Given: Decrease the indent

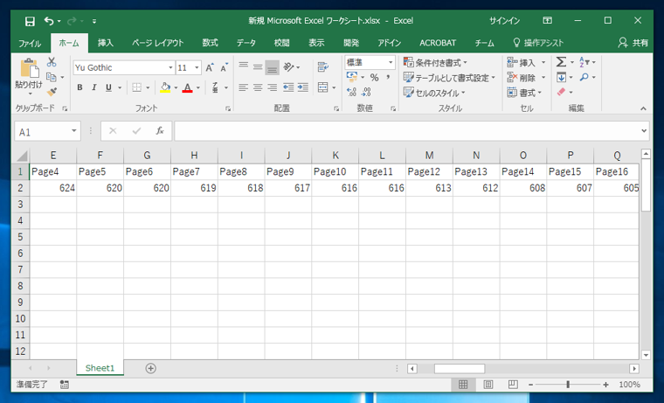Looking at the screenshot, I should pos(288,87).
